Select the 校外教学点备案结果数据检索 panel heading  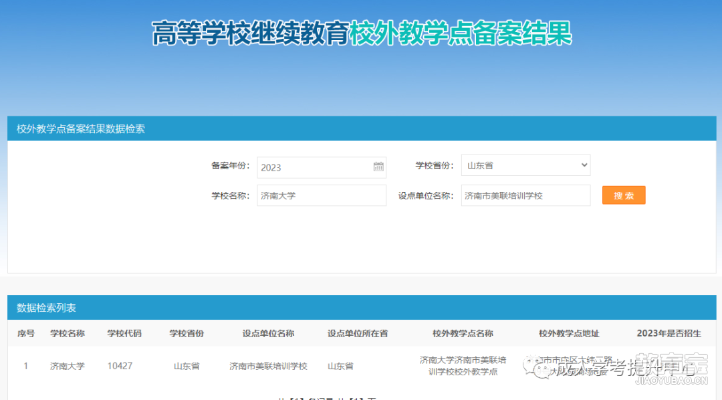click(x=81, y=128)
